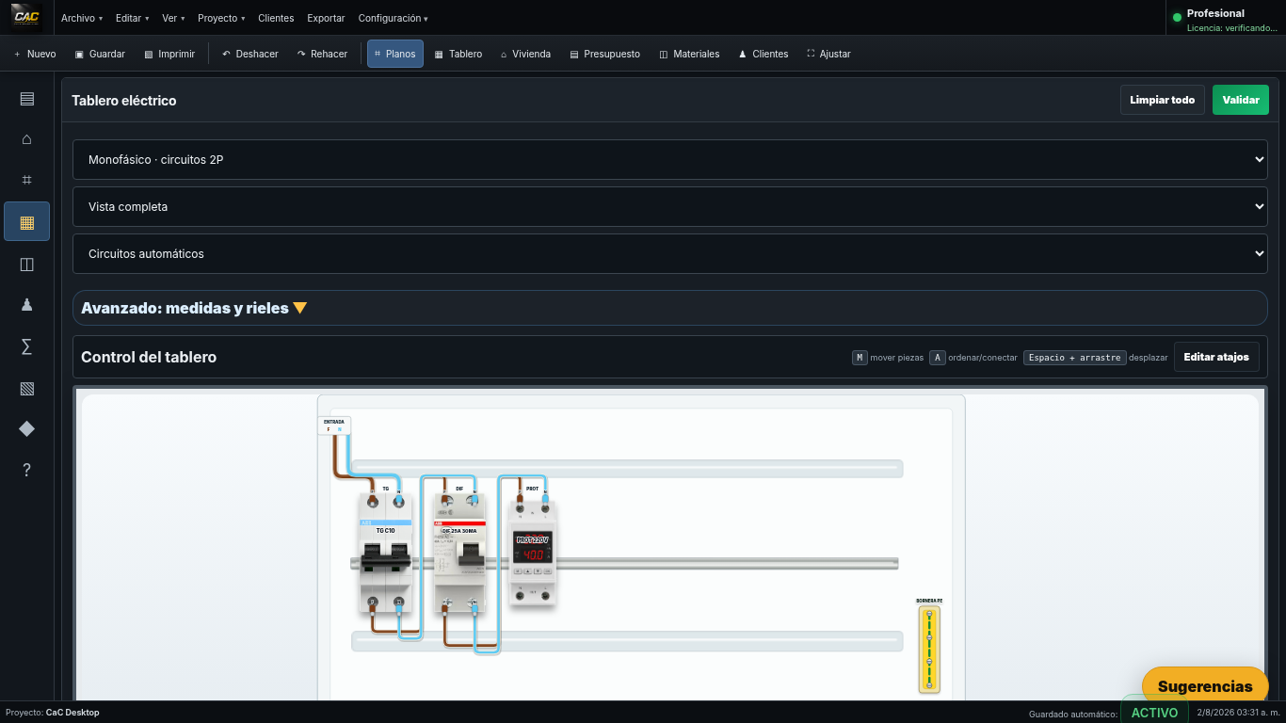The image size is (1286, 723).
Task: Open the Vista completa dropdown
Action: click(670, 207)
